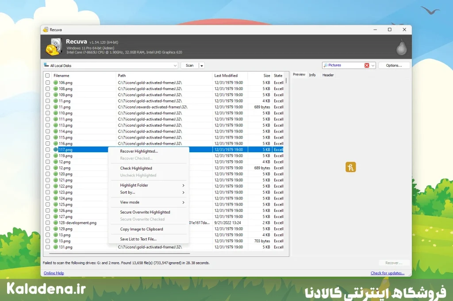Click the green state dot for 108.png
The height and width of the screenshot is (301, 453).
click(x=56, y=89)
